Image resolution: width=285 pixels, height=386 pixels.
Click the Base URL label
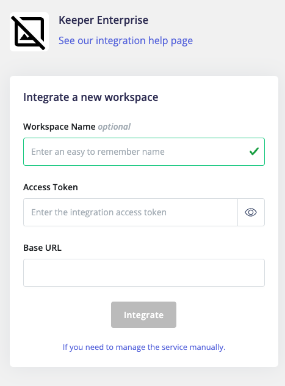pos(42,248)
